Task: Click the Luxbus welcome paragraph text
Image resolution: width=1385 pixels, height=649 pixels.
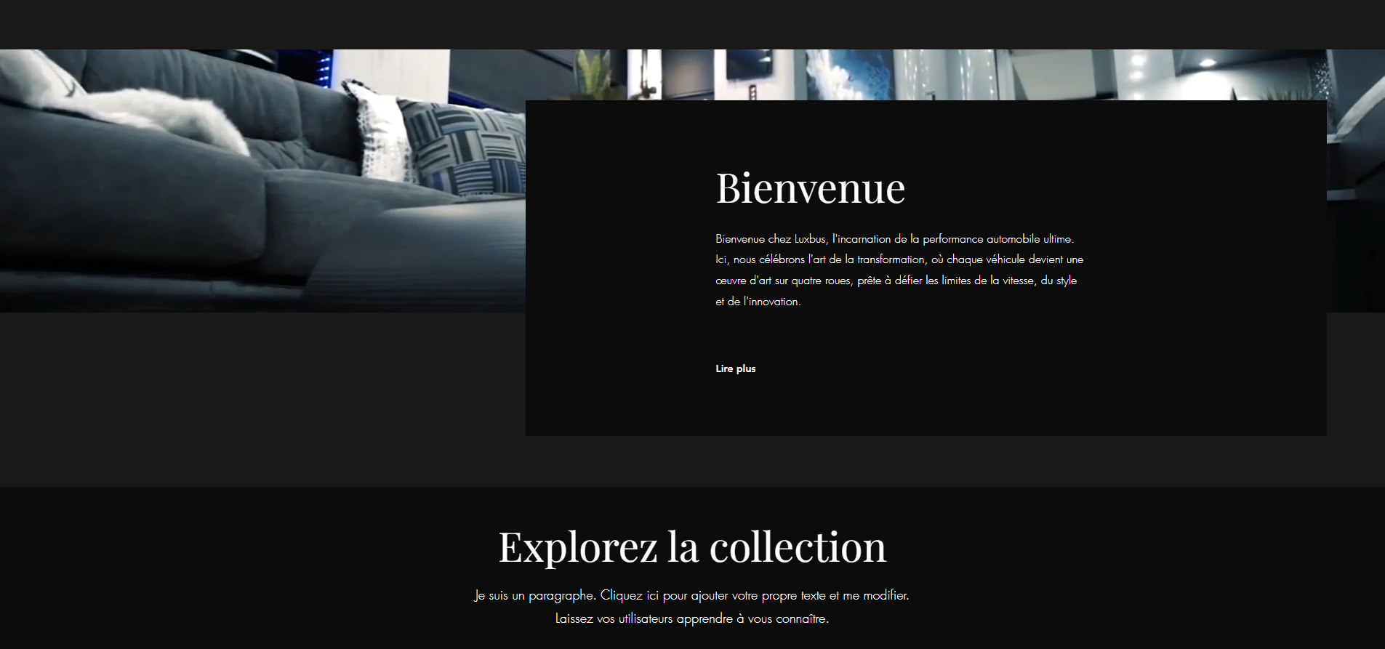Action: [899, 270]
